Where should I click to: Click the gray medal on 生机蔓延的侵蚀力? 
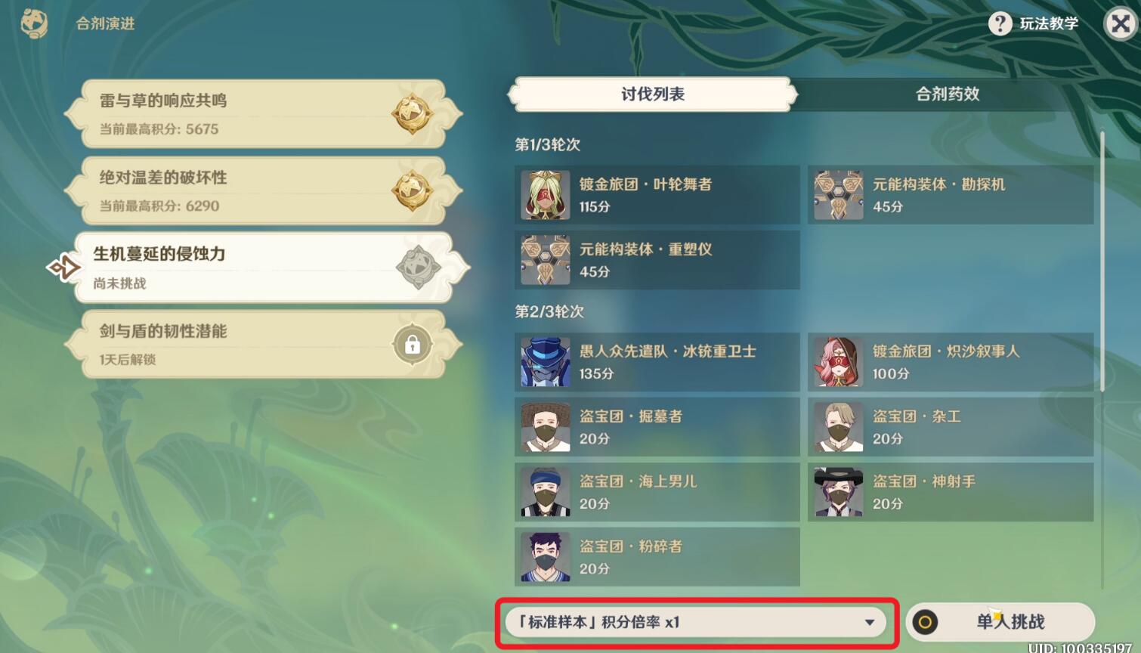[x=419, y=268]
